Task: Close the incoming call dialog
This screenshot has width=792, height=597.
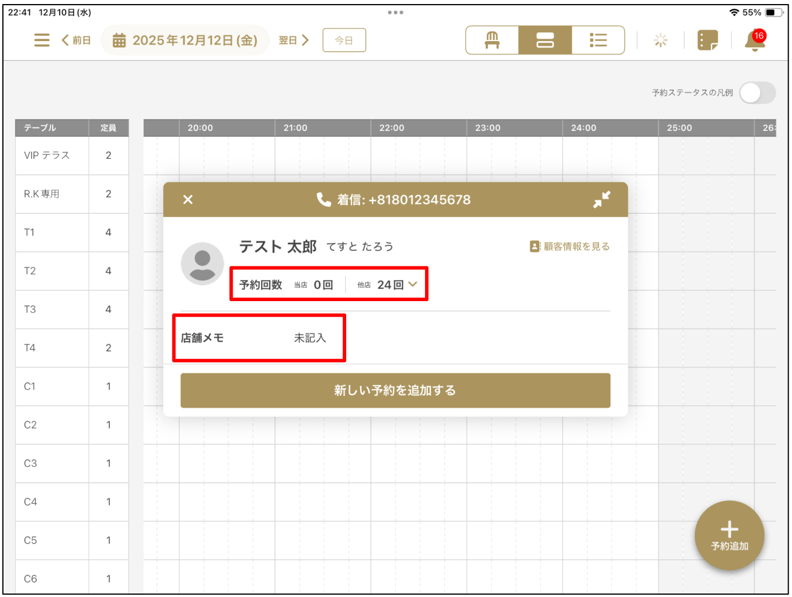Action: pyautogui.click(x=188, y=200)
